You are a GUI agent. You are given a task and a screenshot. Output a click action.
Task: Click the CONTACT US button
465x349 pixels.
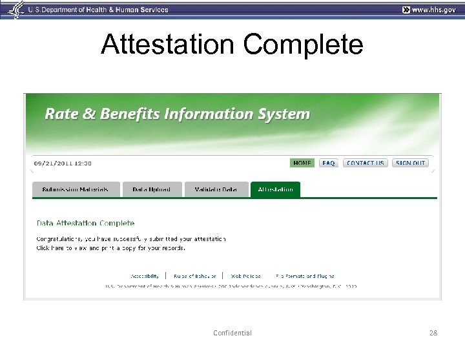point(366,163)
